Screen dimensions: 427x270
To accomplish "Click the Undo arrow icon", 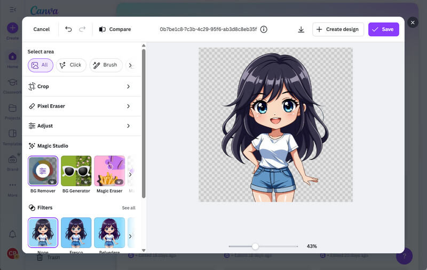I will pos(68,29).
